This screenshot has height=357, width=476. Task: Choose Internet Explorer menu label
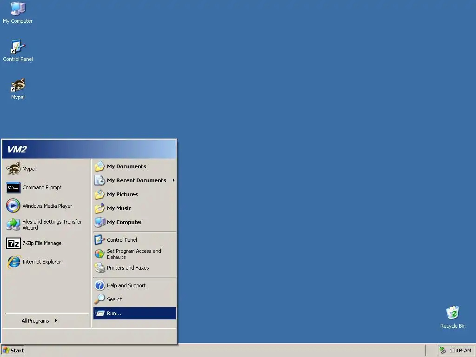(x=41, y=262)
